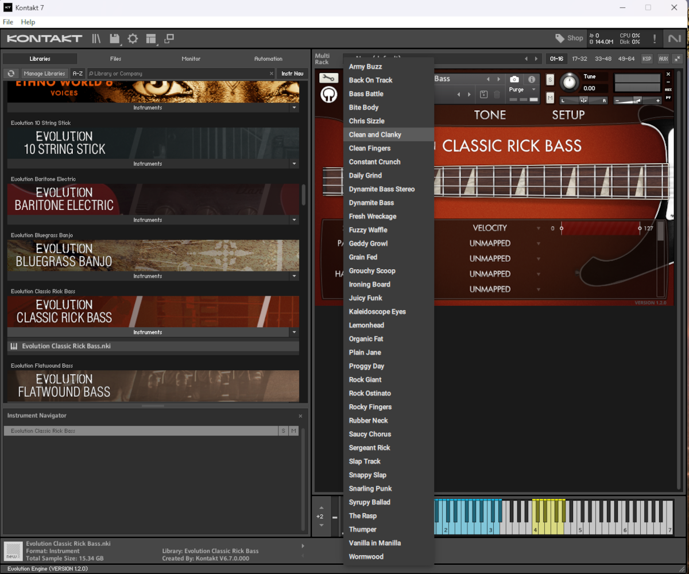Screen dimensions: 689x574
Task: Open the Automation tab
Action: [x=268, y=59]
